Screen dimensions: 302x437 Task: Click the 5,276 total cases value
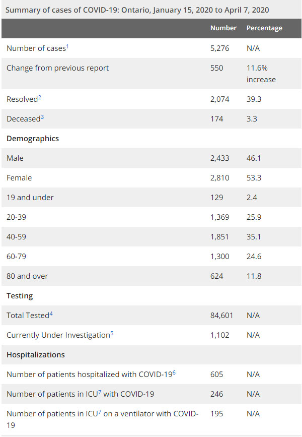(x=219, y=48)
